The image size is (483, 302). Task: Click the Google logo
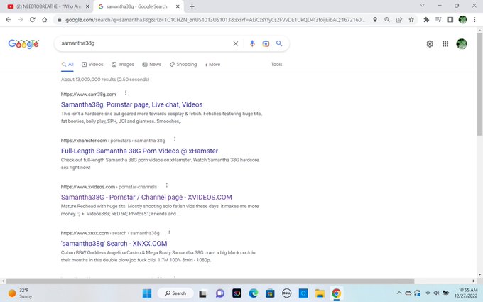23,44
